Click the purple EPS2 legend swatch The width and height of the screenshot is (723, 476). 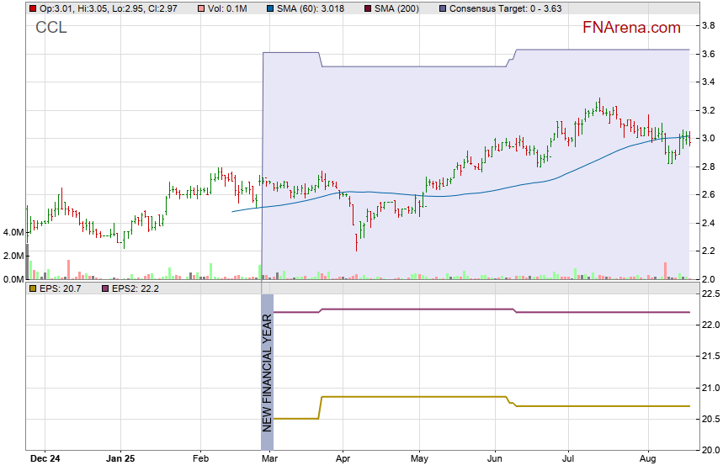tap(105, 288)
